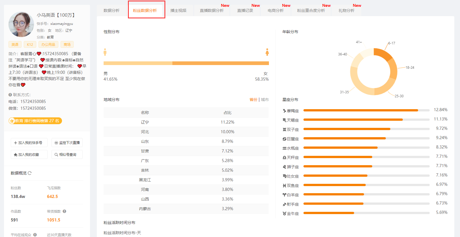Click the info icon beside 联系方式

click(x=10, y=95)
